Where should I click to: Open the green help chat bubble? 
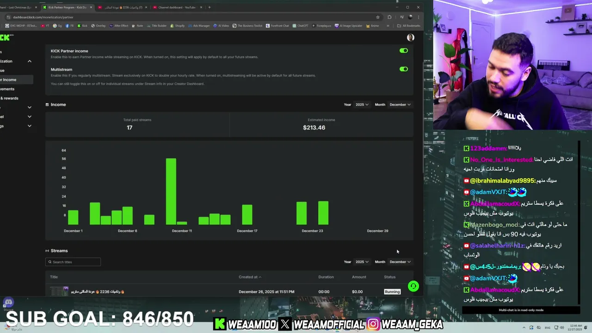coord(413,286)
